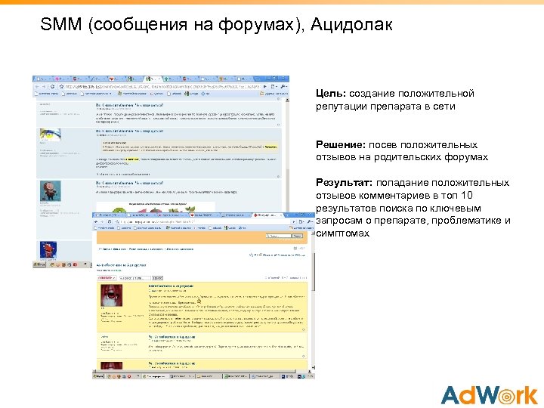Open the page menu in lower browser window
Image resolution: width=544 pixels, height=408 pixels.
301,221
